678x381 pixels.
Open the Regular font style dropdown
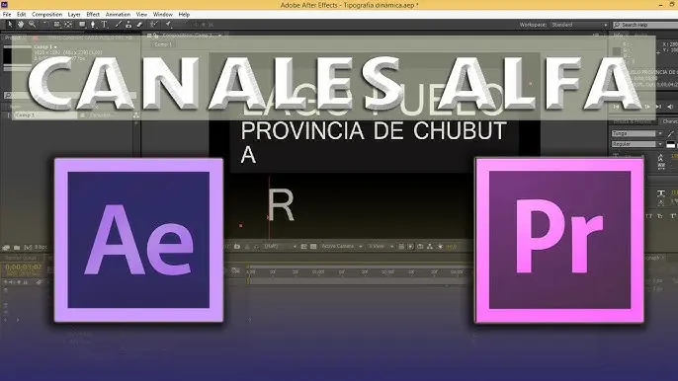coord(636,144)
